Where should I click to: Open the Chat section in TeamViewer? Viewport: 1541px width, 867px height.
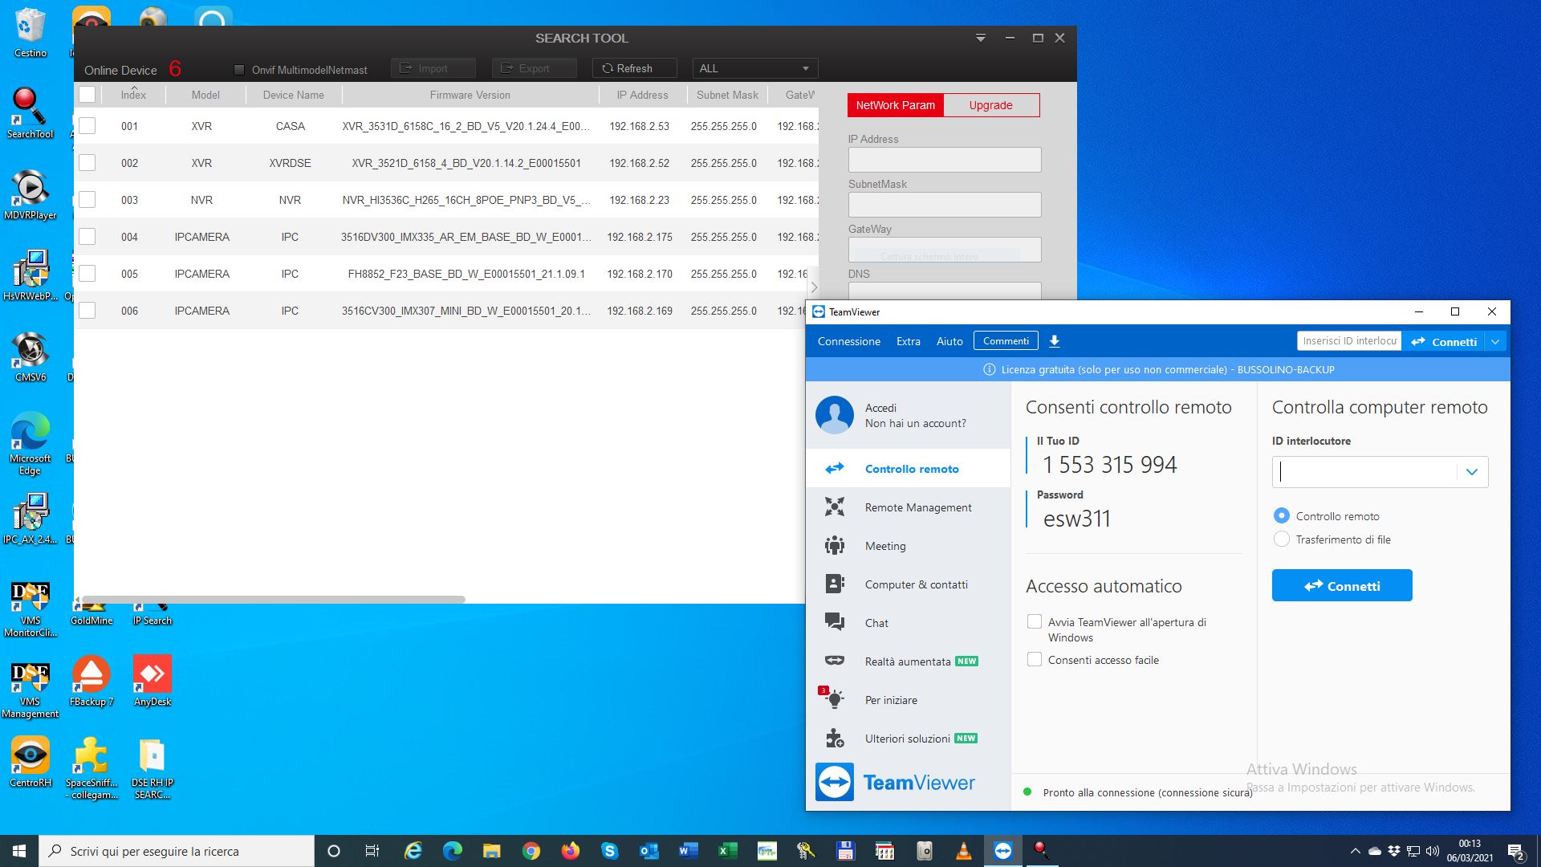908,622
